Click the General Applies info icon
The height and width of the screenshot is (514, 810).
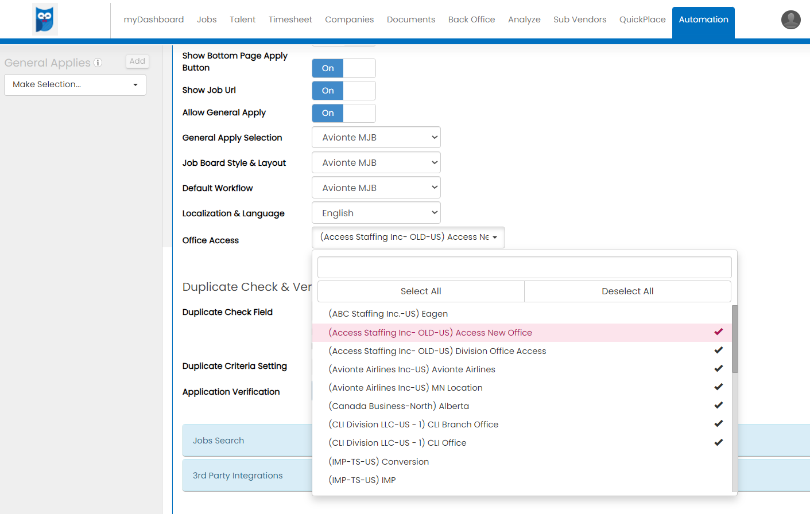98,63
